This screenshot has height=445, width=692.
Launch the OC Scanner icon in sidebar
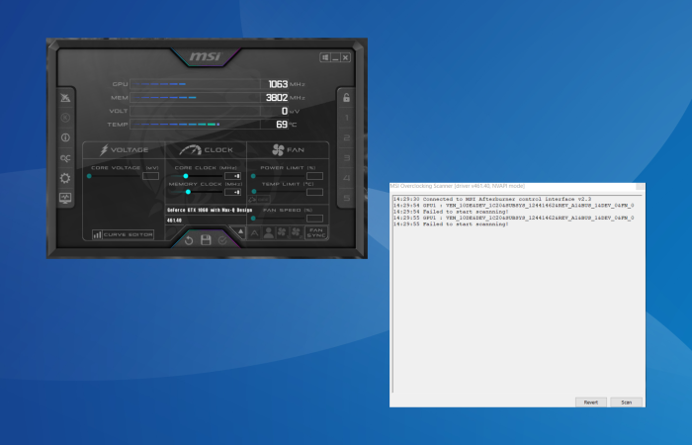[x=65, y=158]
